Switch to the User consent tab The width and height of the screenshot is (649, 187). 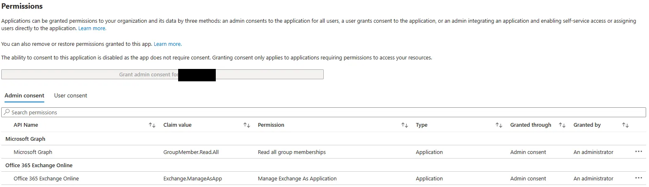pyautogui.click(x=71, y=96)
